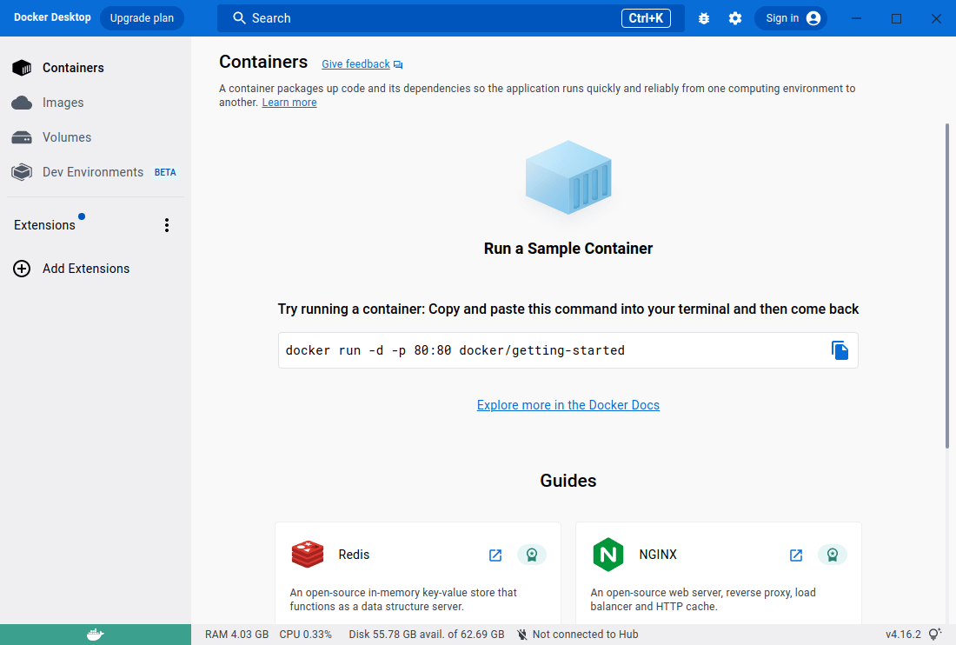Click the Redis official badge icon

click(x=532, y=555)
